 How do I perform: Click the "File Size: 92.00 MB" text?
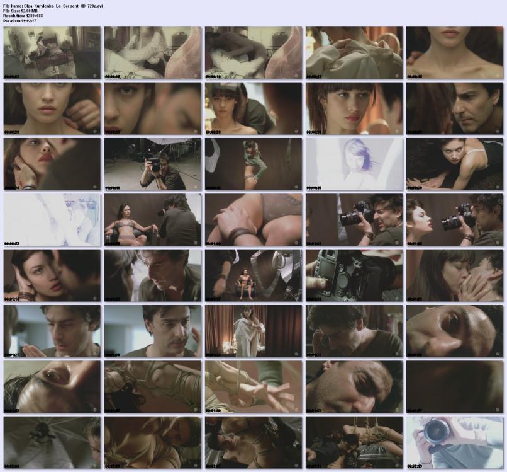click(20, 11)
